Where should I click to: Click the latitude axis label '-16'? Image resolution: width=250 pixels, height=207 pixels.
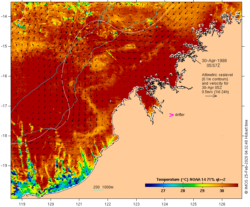point(4,76)
